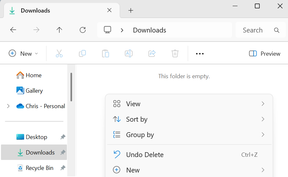Click the Share icon in toolbar

(152, 53)
